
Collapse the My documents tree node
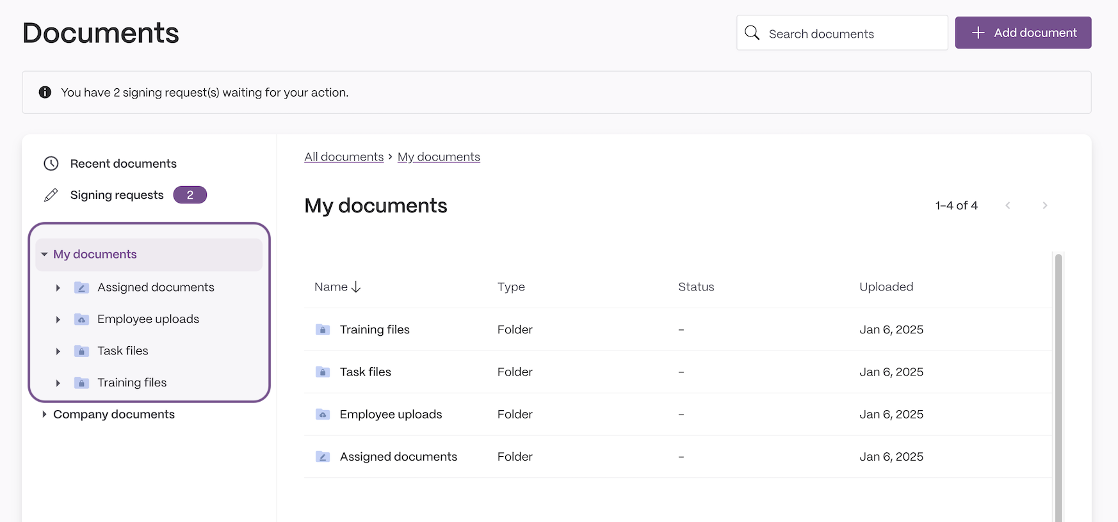tap(44, 255)
